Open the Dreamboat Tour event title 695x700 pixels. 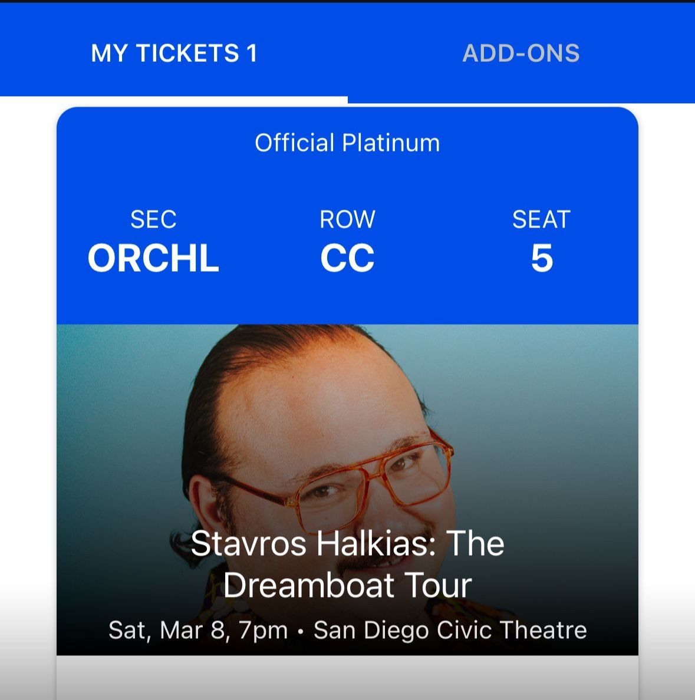[x=347, y=564]
